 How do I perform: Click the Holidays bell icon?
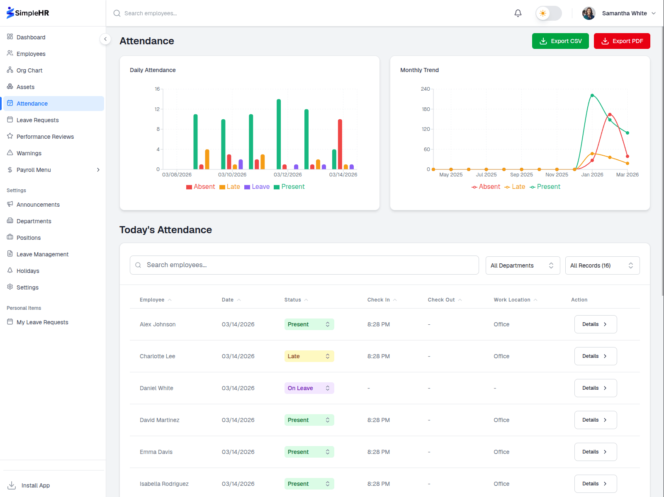click(x=10, y=270)
